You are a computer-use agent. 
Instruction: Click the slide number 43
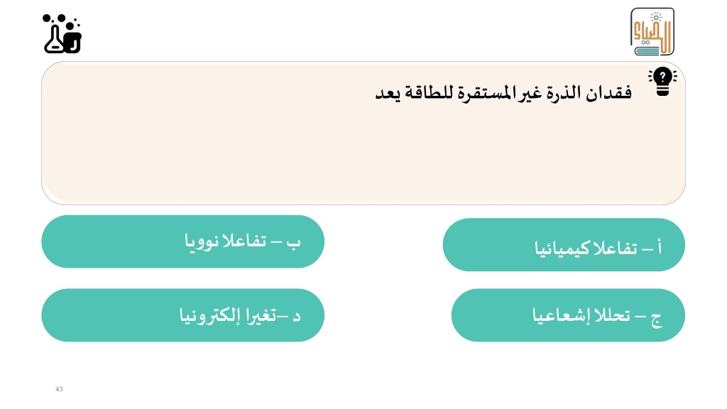pos(59,389)
